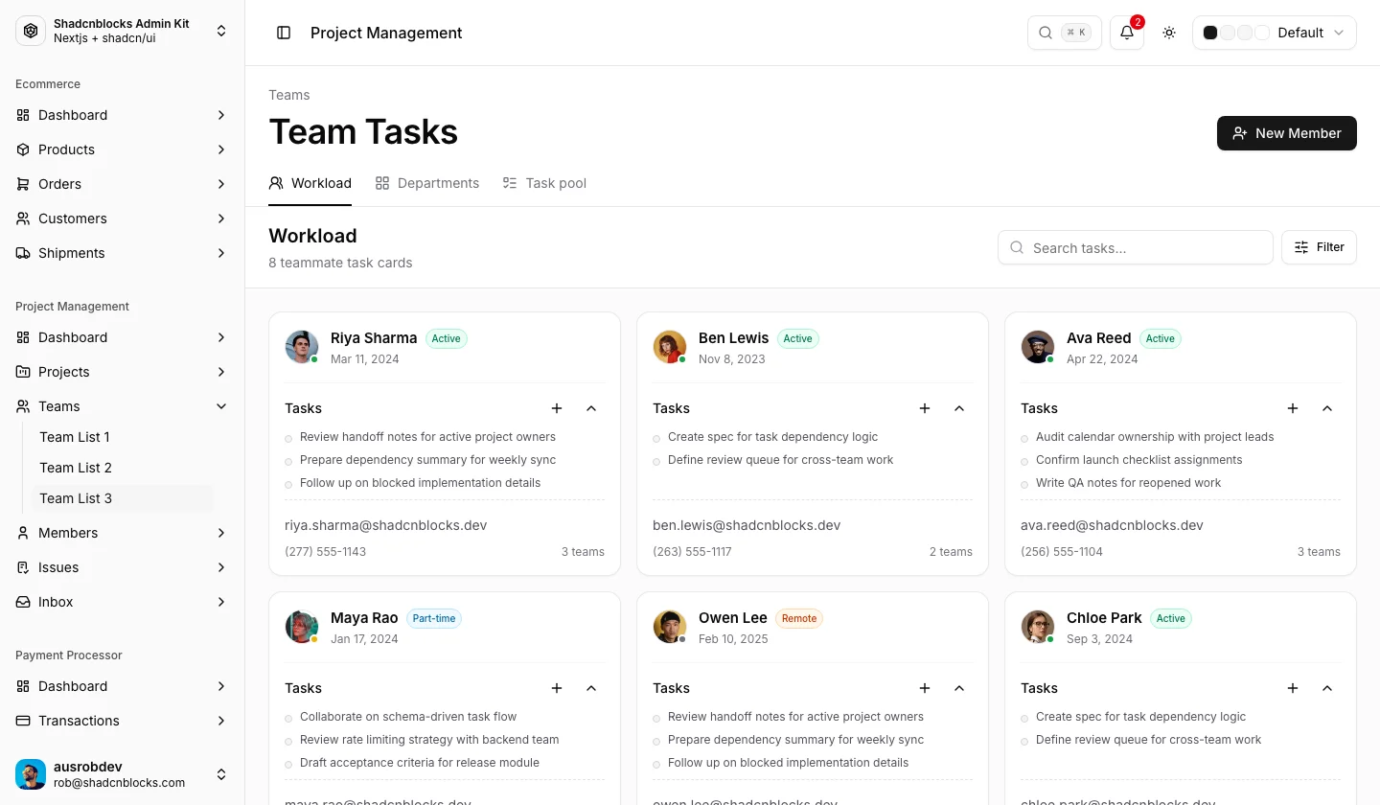Screen dimensions: 1380x805
Task: Open the notifications bell
Action: (1127, 33)
